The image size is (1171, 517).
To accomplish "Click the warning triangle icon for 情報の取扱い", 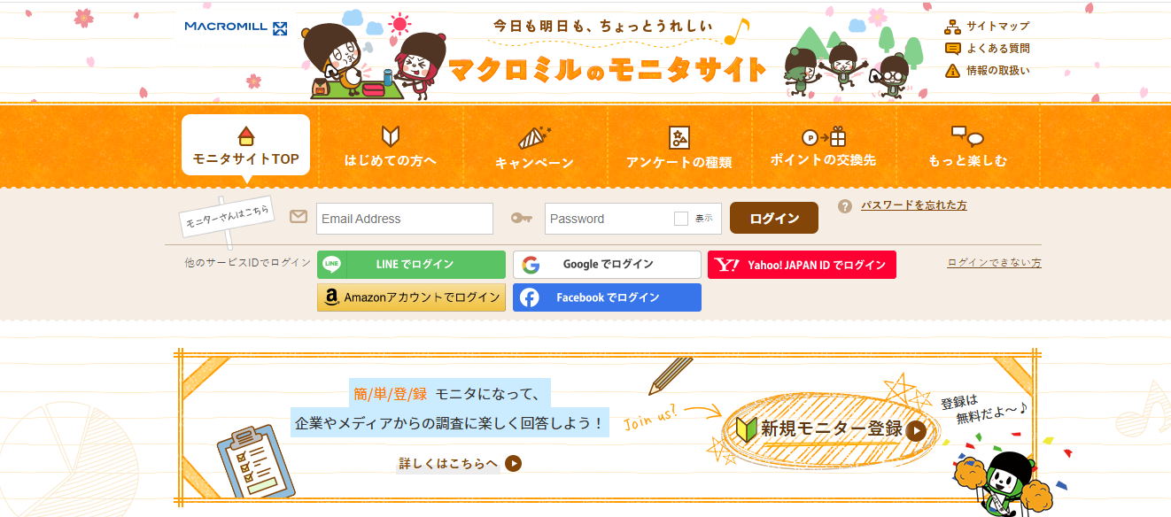I will coord(953,71).
